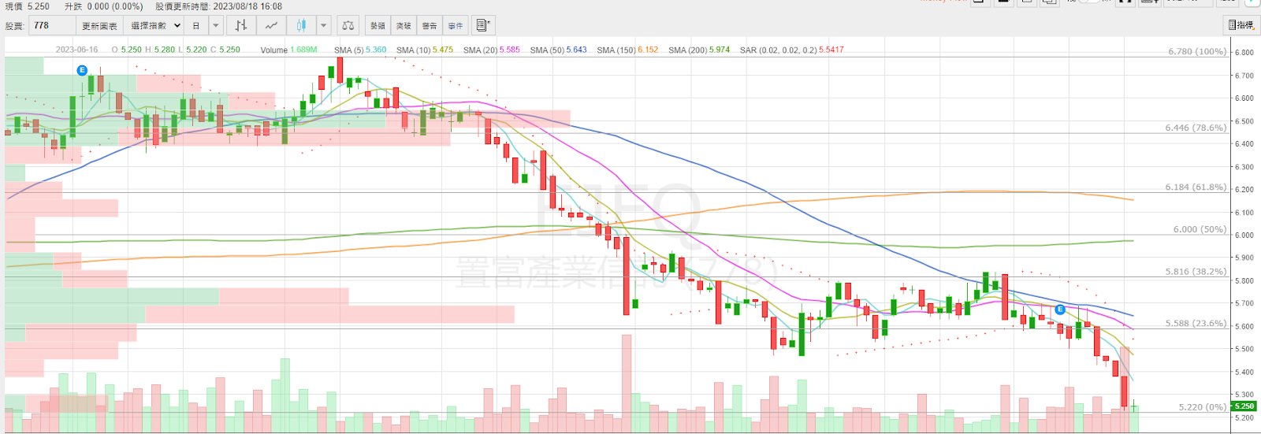The image size is (1261, 434).
Task: Select the 日 daily period button
Action: click(x=197, y=25)
